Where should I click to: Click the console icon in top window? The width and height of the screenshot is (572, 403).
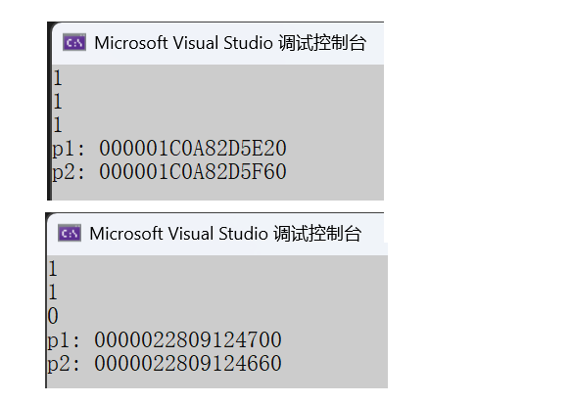pos(74,43)
